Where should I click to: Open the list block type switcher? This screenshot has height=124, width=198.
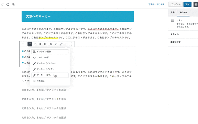[x=23, y=44]
